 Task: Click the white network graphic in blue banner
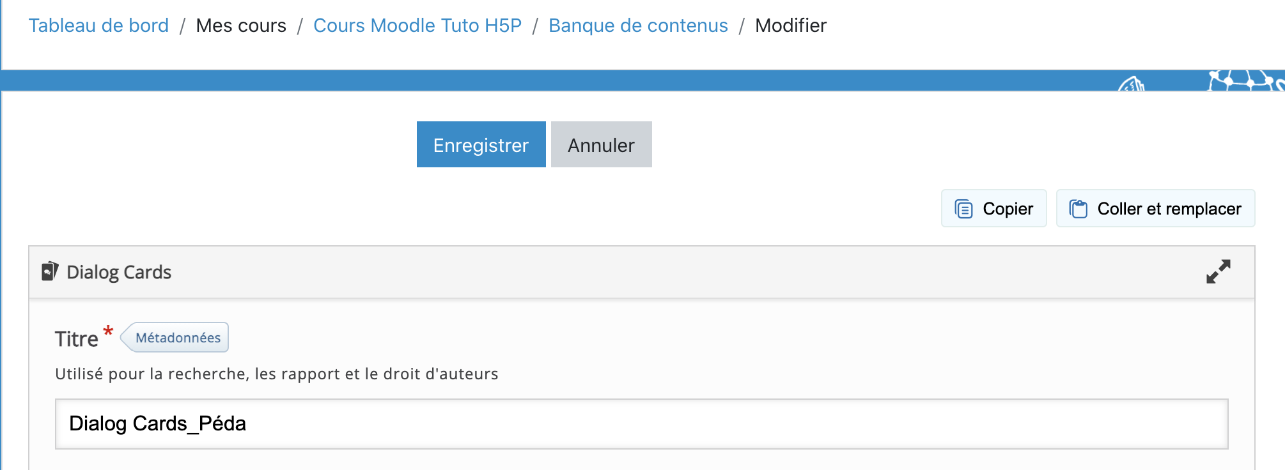point(1243,81)
